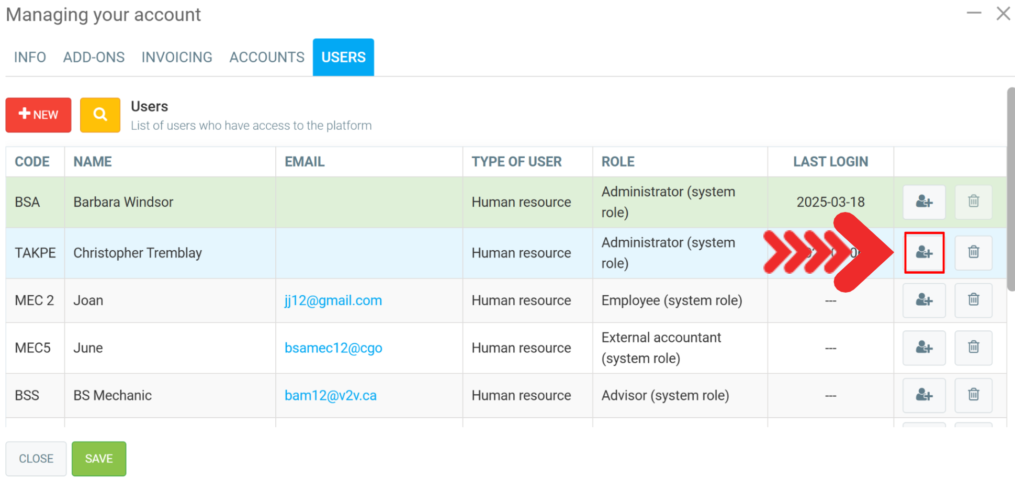Open the jj12@gmail.com email link

click(x=333, y=300)
